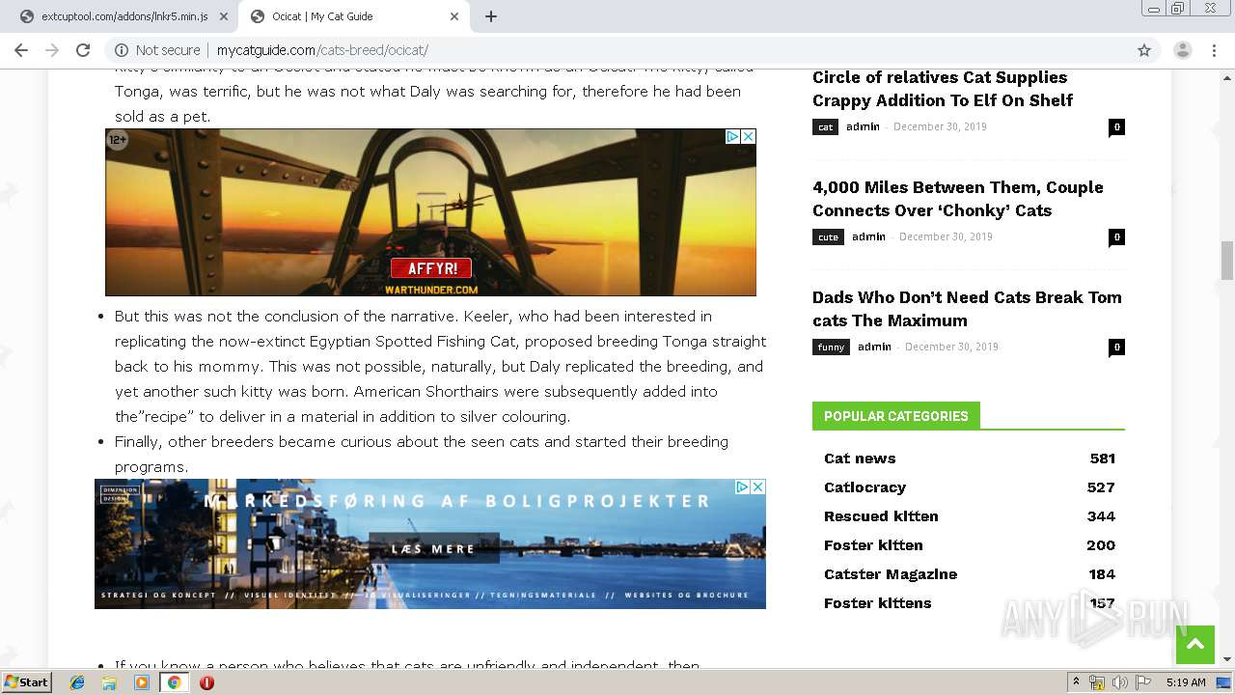Open Windows Media Player from taskbar
This screenshot has height=695, width=1235.
(x=142, y=682)
